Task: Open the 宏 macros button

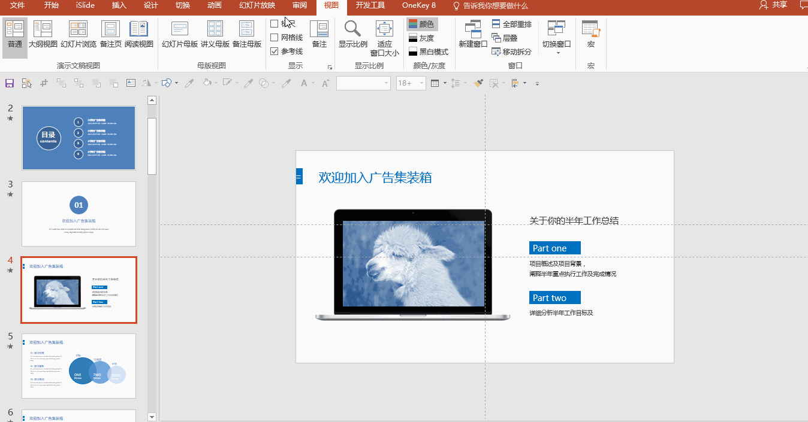Action: click(591, 35)
